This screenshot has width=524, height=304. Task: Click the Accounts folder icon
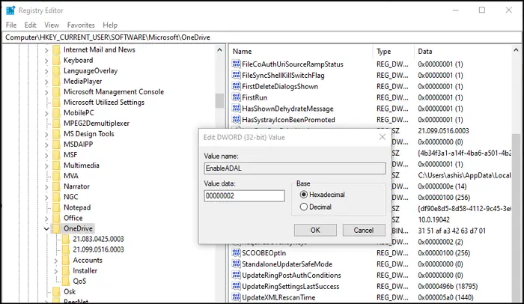click(x=66, y=260)
